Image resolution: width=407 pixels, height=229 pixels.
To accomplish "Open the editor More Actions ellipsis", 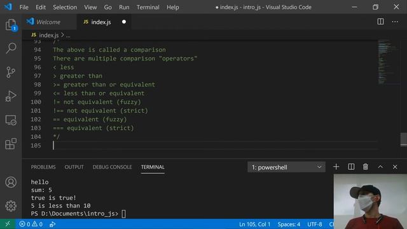I will point(395,22).
